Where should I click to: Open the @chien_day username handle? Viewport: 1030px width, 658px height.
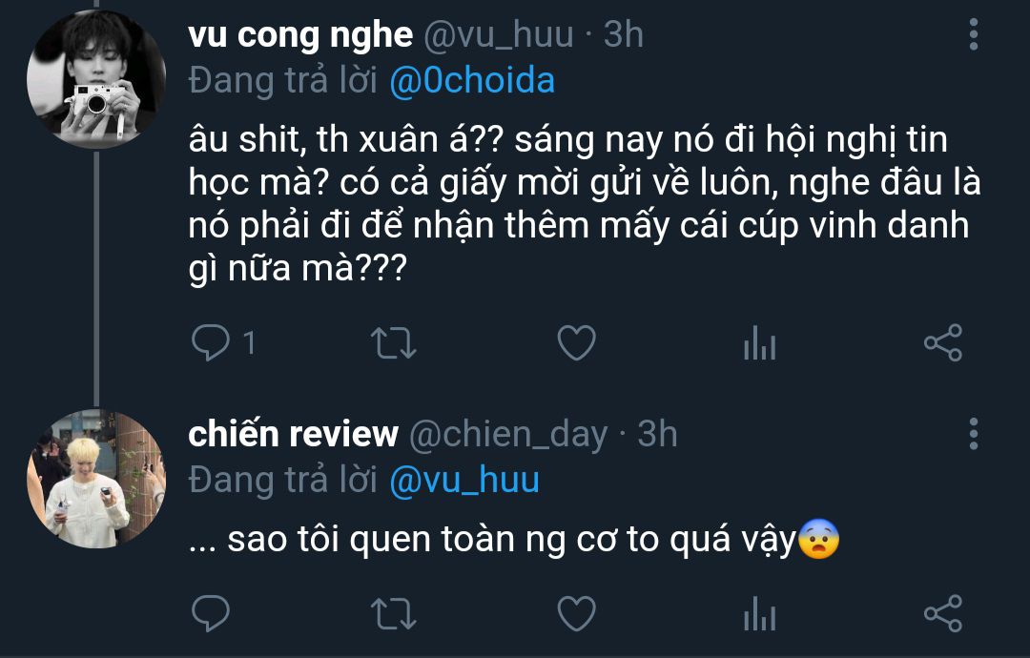tap(507, 435)
